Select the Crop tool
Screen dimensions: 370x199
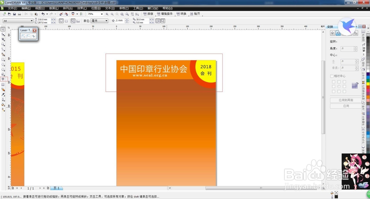click(x=3, y=39)
